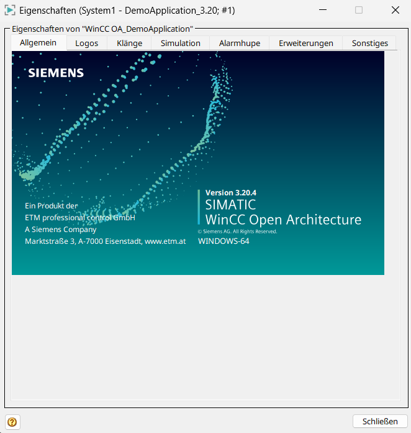Screen dimensions: 411x433
Task: Click the WinCC Open Architecture title
Action: pyautogui.click(x=283, y=220)
